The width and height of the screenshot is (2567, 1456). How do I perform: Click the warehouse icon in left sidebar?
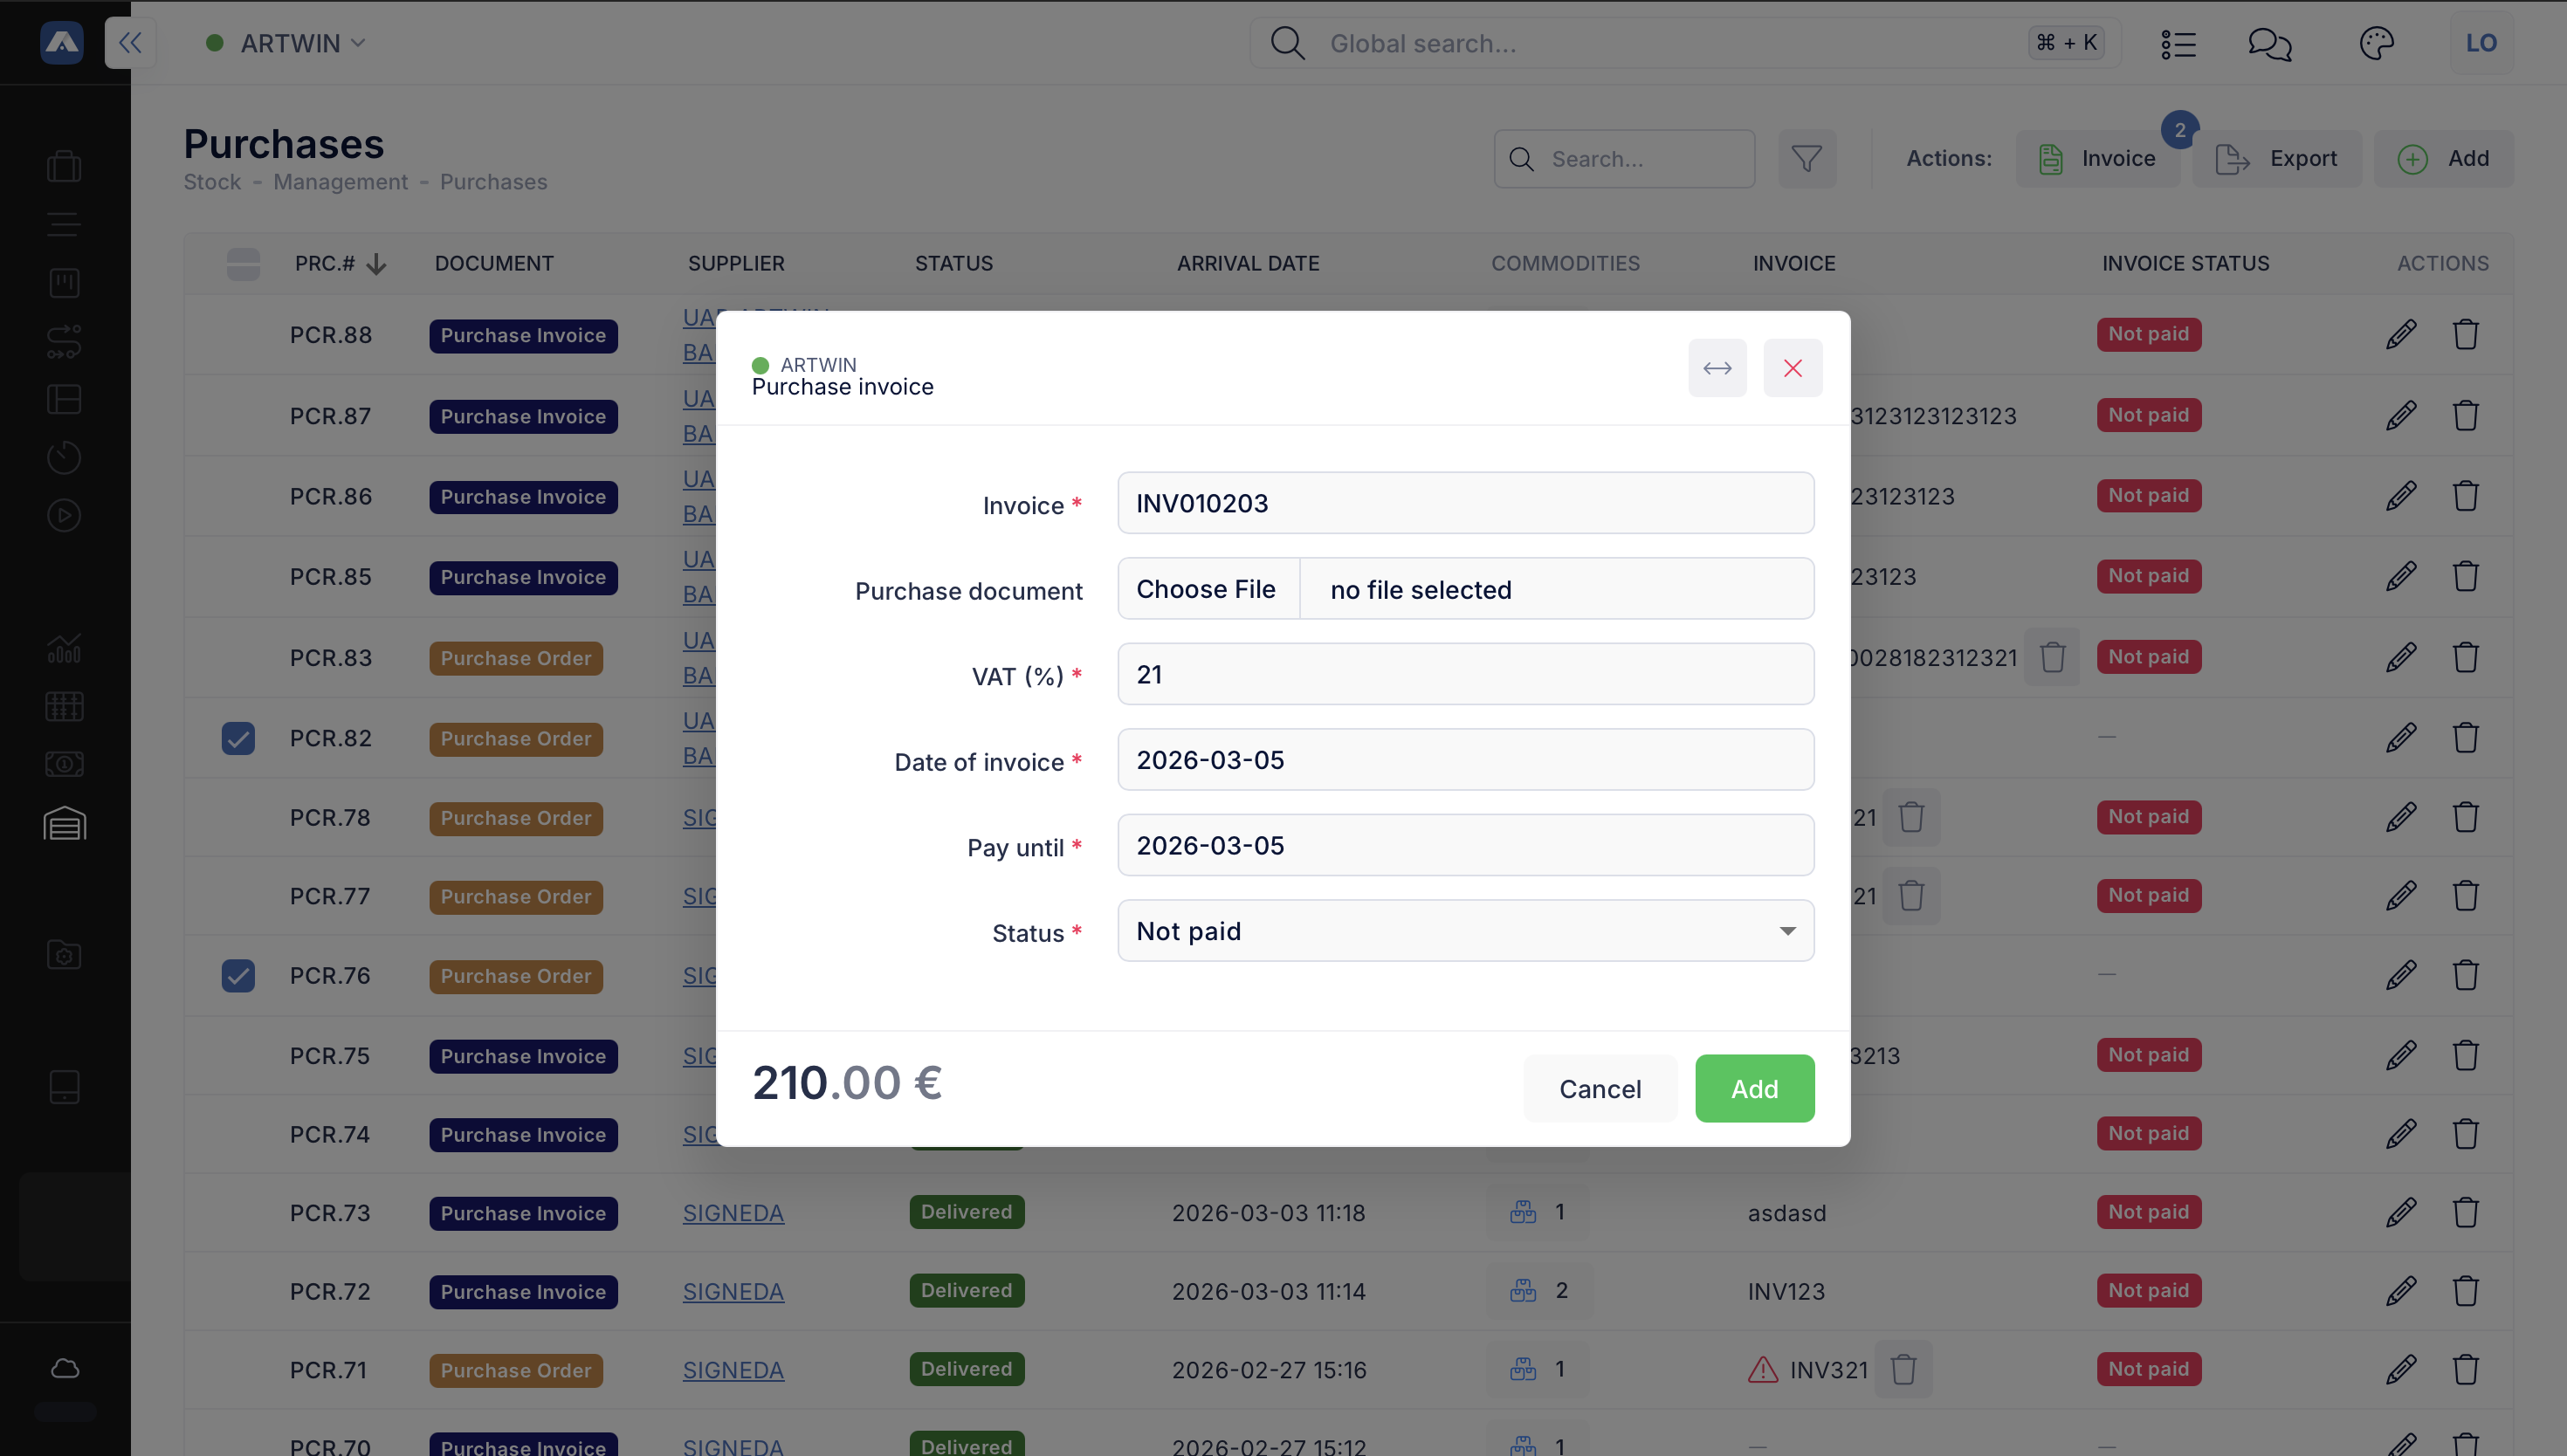(64, 823)
